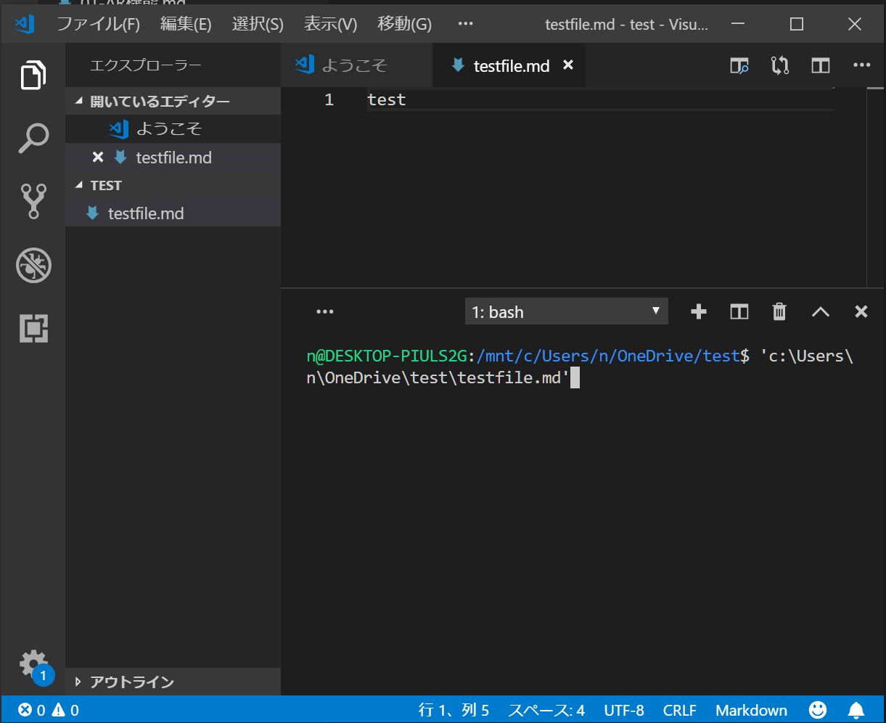
Task: Click line number 1 in gutter
Action: coord(329,99)
